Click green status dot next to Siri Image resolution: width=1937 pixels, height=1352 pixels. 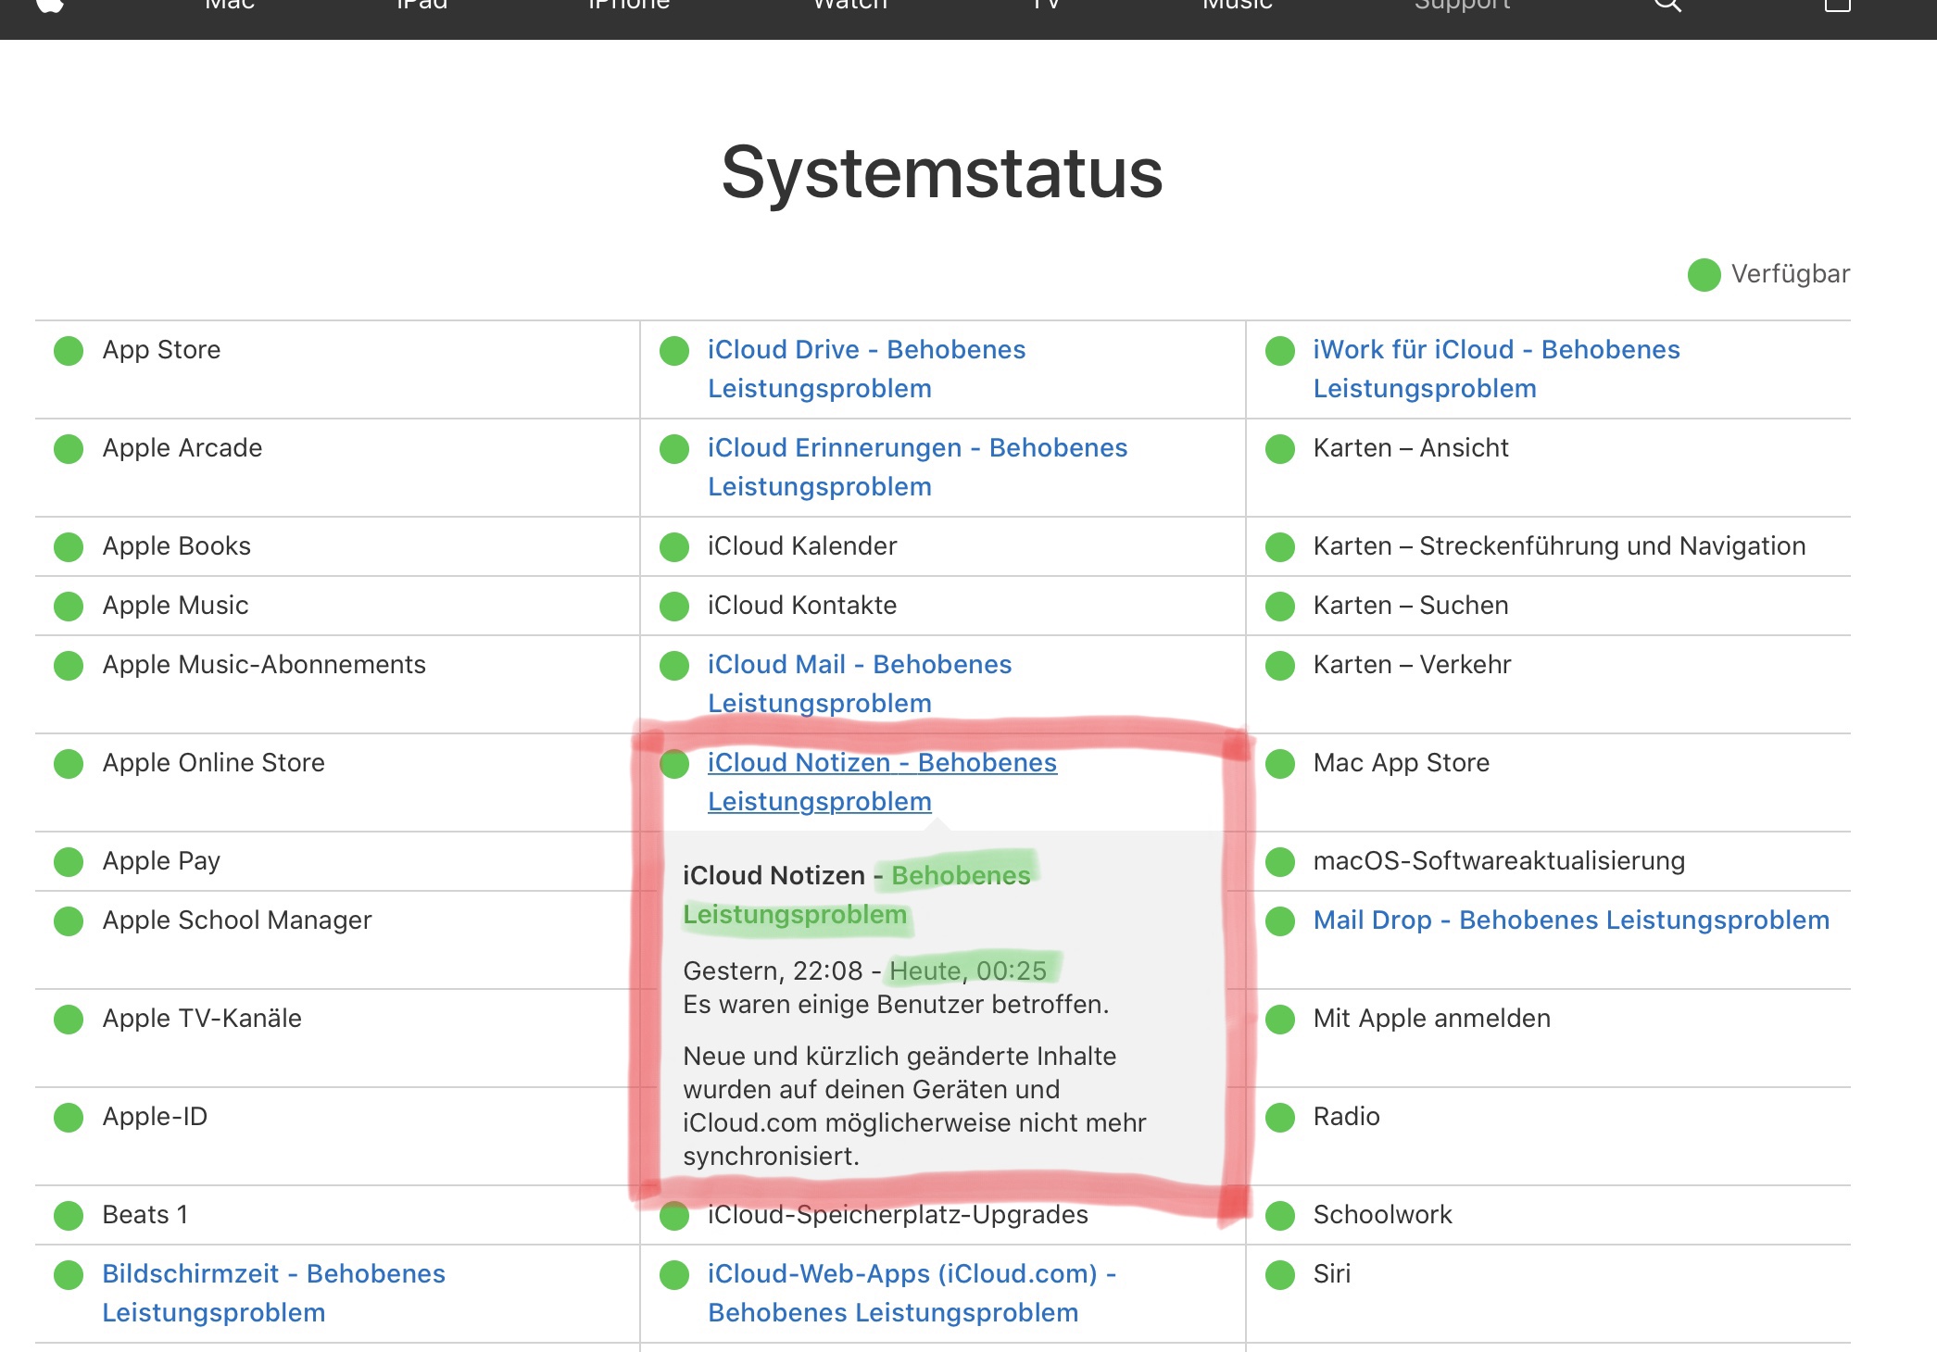pos(1280,1275)
